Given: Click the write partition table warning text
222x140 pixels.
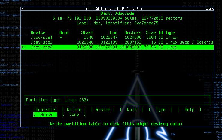Looking at the screenshot, I should 116,124.
